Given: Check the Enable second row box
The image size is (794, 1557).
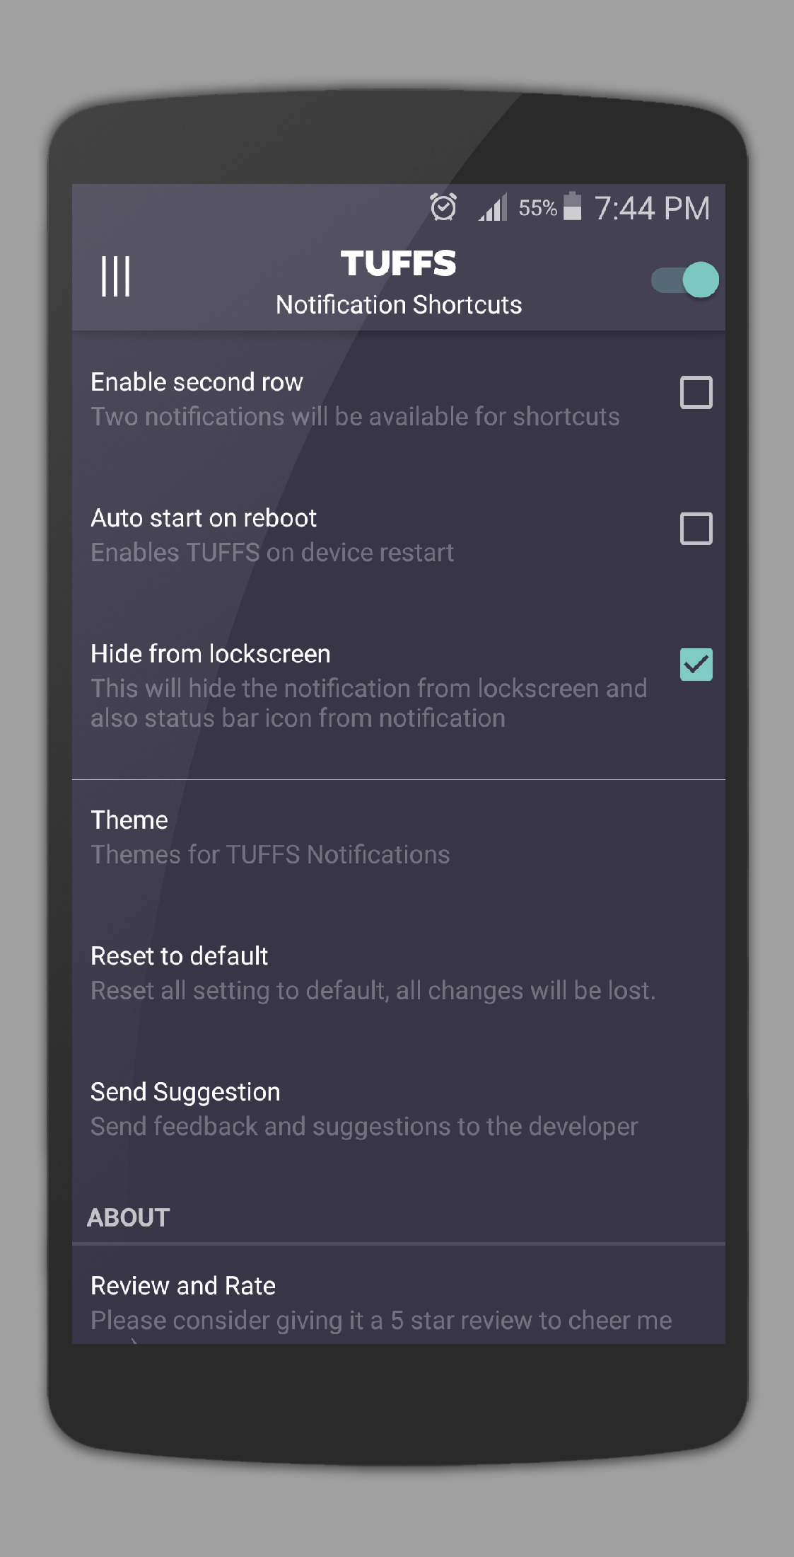Looking at the screenshot, I should 696,393.
